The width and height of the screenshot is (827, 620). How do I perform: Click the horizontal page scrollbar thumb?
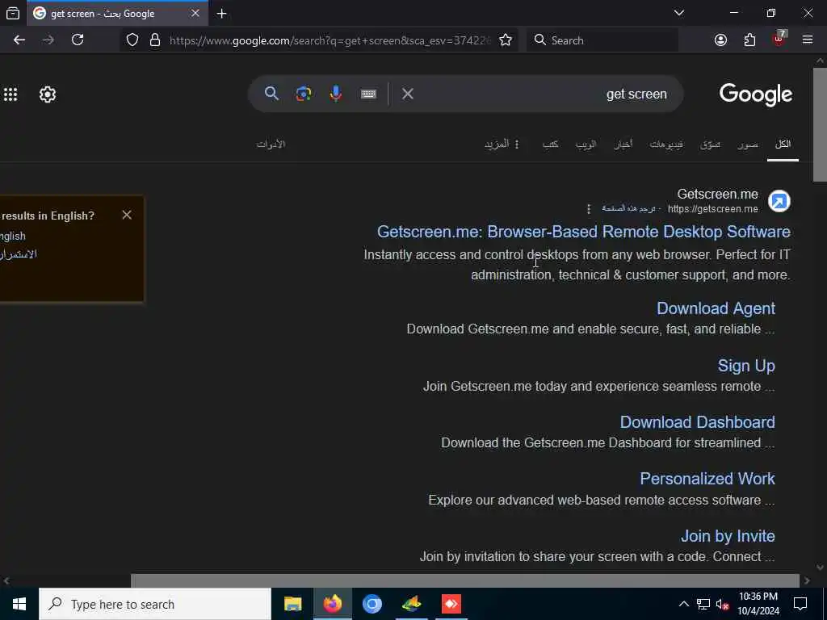(465, 580)
